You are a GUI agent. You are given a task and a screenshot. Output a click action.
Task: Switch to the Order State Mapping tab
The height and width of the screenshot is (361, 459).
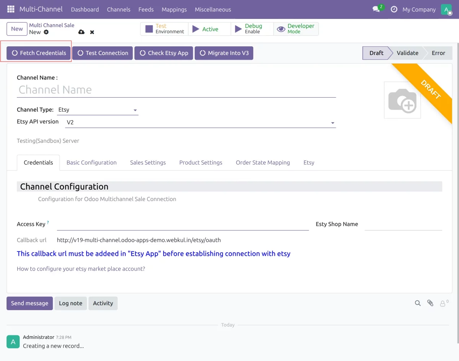coord(263,162)
